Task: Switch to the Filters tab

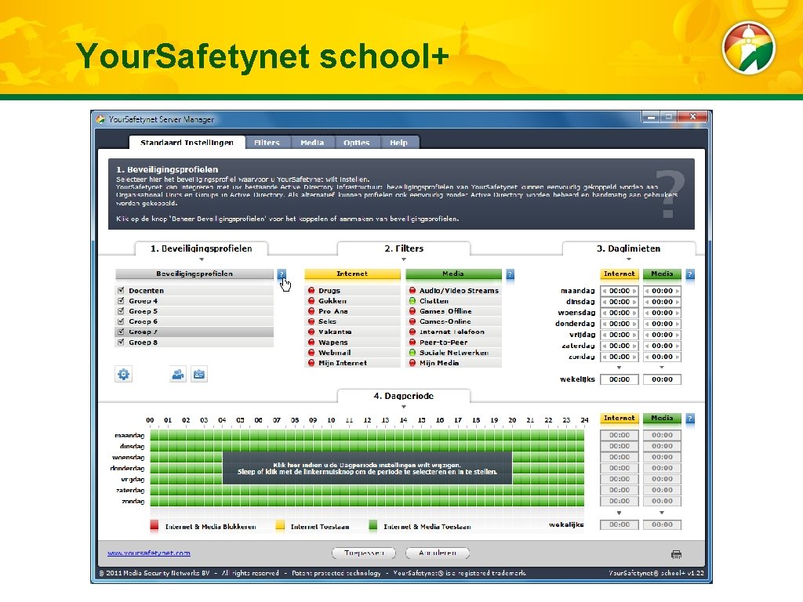Action: (267, 143)
